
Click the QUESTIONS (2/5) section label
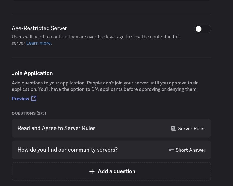[x=29, y=113]
